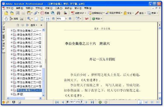Switch to facing pages layout
Image resolution: width=164 pixels, height=107 pixels.
coord(158,102)
